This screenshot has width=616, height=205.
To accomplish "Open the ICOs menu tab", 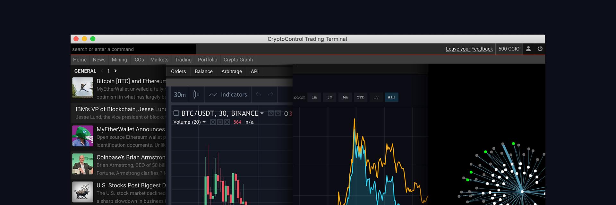I will point(139,60).
